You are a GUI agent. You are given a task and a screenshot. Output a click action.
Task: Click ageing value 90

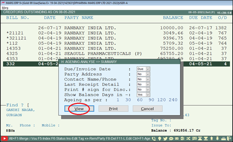151,100
